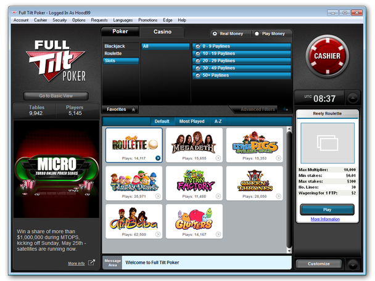Select Slots game category
375x281 pixels.
(121, 60)
